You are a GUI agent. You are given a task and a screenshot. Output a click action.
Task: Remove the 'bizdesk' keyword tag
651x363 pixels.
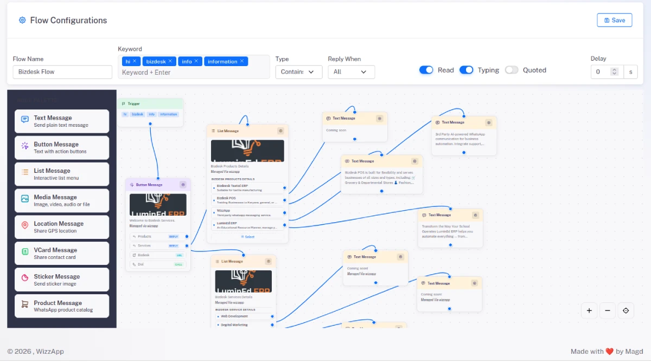[170, 61]
